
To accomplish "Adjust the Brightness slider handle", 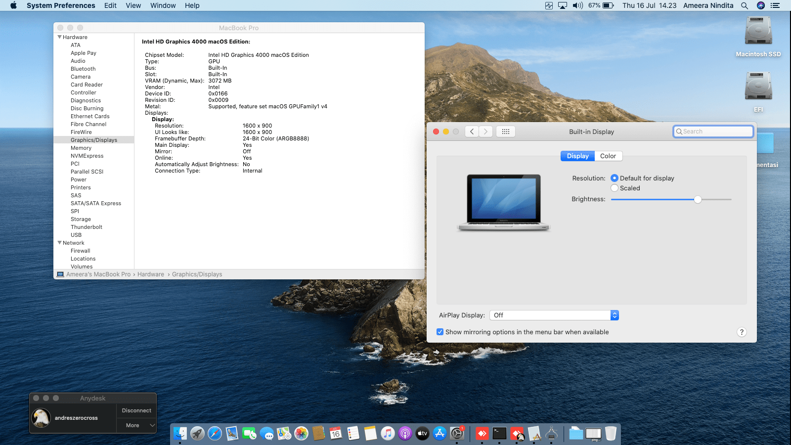I will (x=698, y=199).
